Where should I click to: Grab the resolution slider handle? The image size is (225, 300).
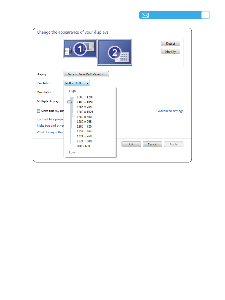point(70,102)
